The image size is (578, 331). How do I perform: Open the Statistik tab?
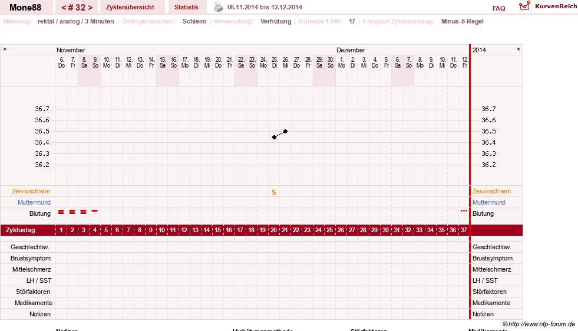tap(186, 7)
